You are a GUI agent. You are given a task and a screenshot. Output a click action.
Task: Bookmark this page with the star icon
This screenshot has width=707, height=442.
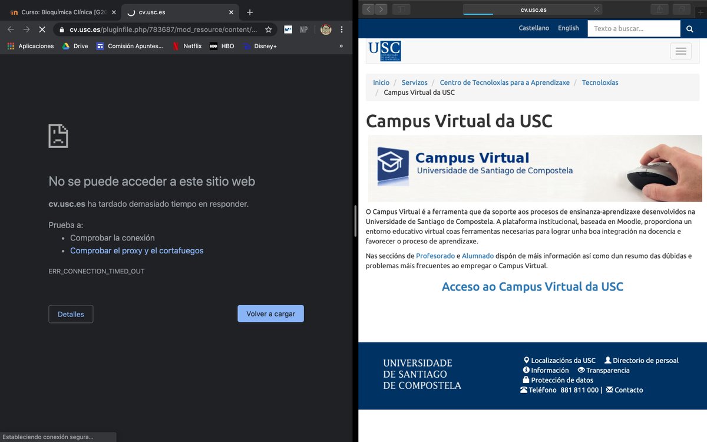click(x=269, y=29)
